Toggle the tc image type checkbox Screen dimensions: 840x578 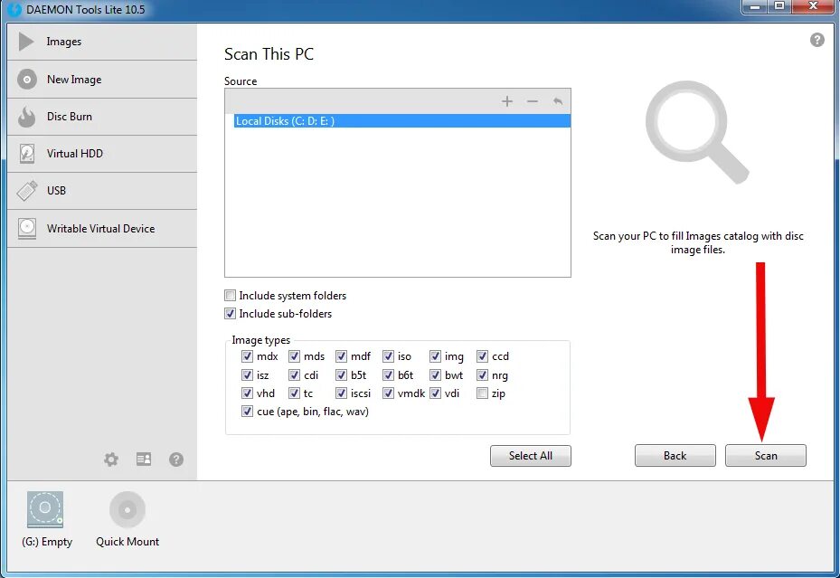tap(294, 393)
